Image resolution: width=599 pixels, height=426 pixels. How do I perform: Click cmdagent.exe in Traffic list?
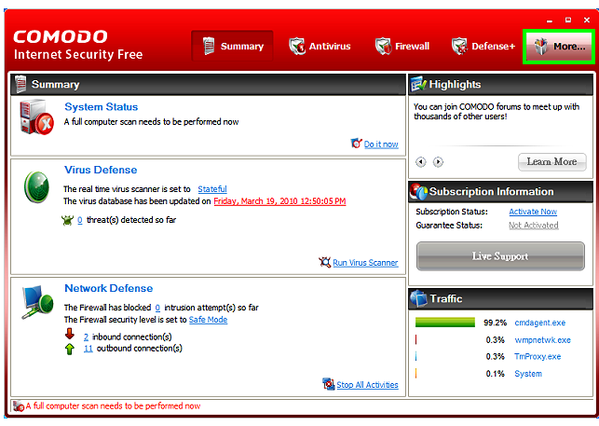539,323
